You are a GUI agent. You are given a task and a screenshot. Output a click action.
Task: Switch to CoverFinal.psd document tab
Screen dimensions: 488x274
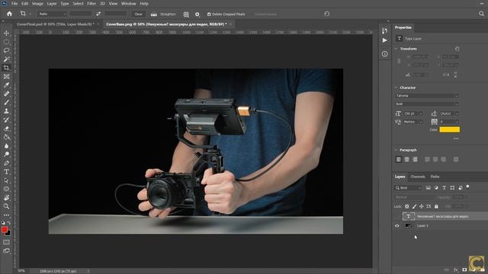coord(56,24)
